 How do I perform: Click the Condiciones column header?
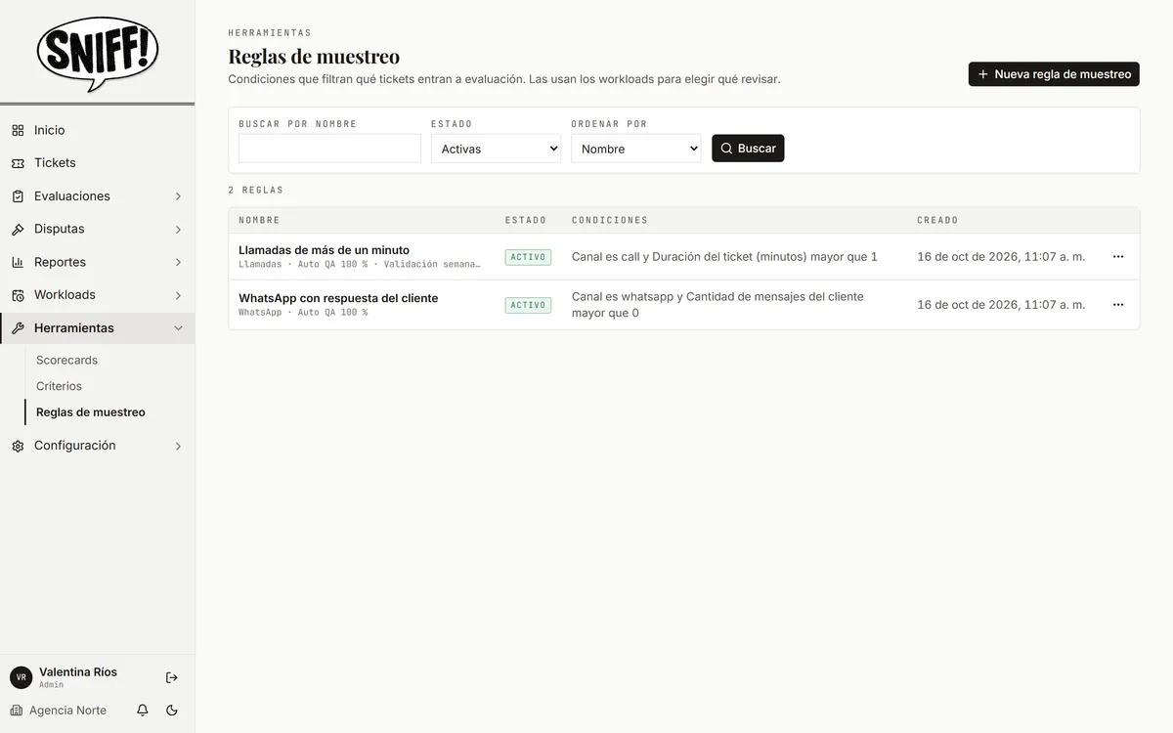[x=610, y=221]
